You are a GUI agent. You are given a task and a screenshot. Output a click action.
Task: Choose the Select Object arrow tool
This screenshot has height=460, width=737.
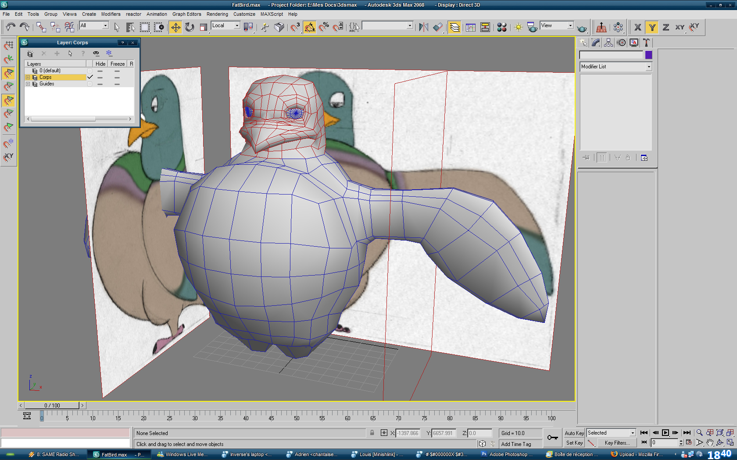pyautogui.click(x=117, y=27)
